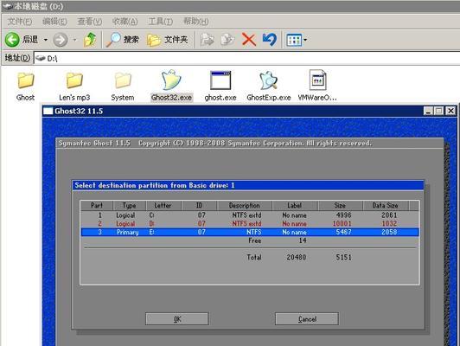
Task: Click the total data size 5151
Action: pyautogui.click(x=343, y=258)
